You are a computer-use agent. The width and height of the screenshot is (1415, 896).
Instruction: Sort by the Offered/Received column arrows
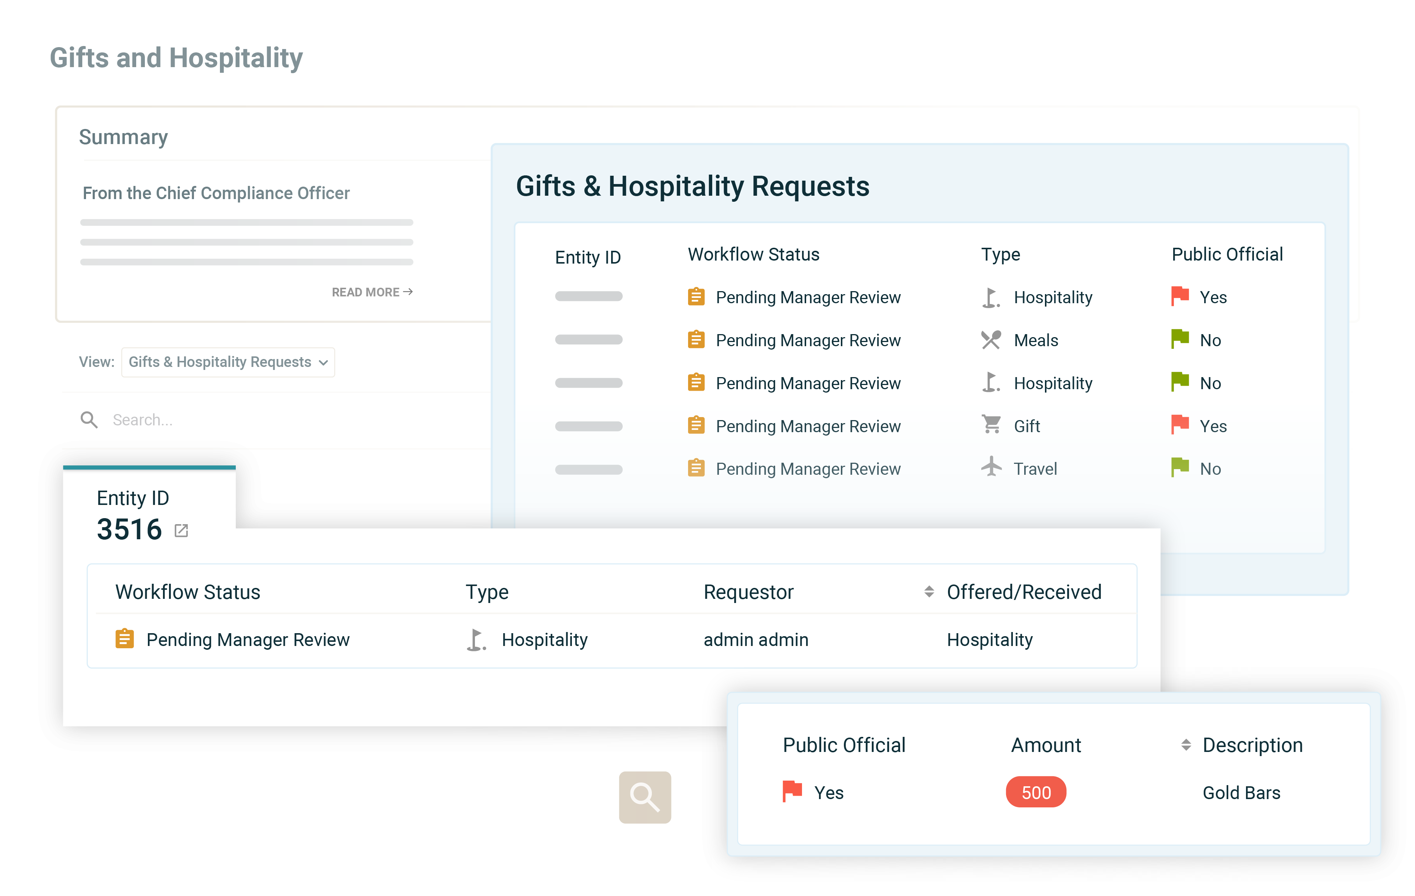pos(929,592)
